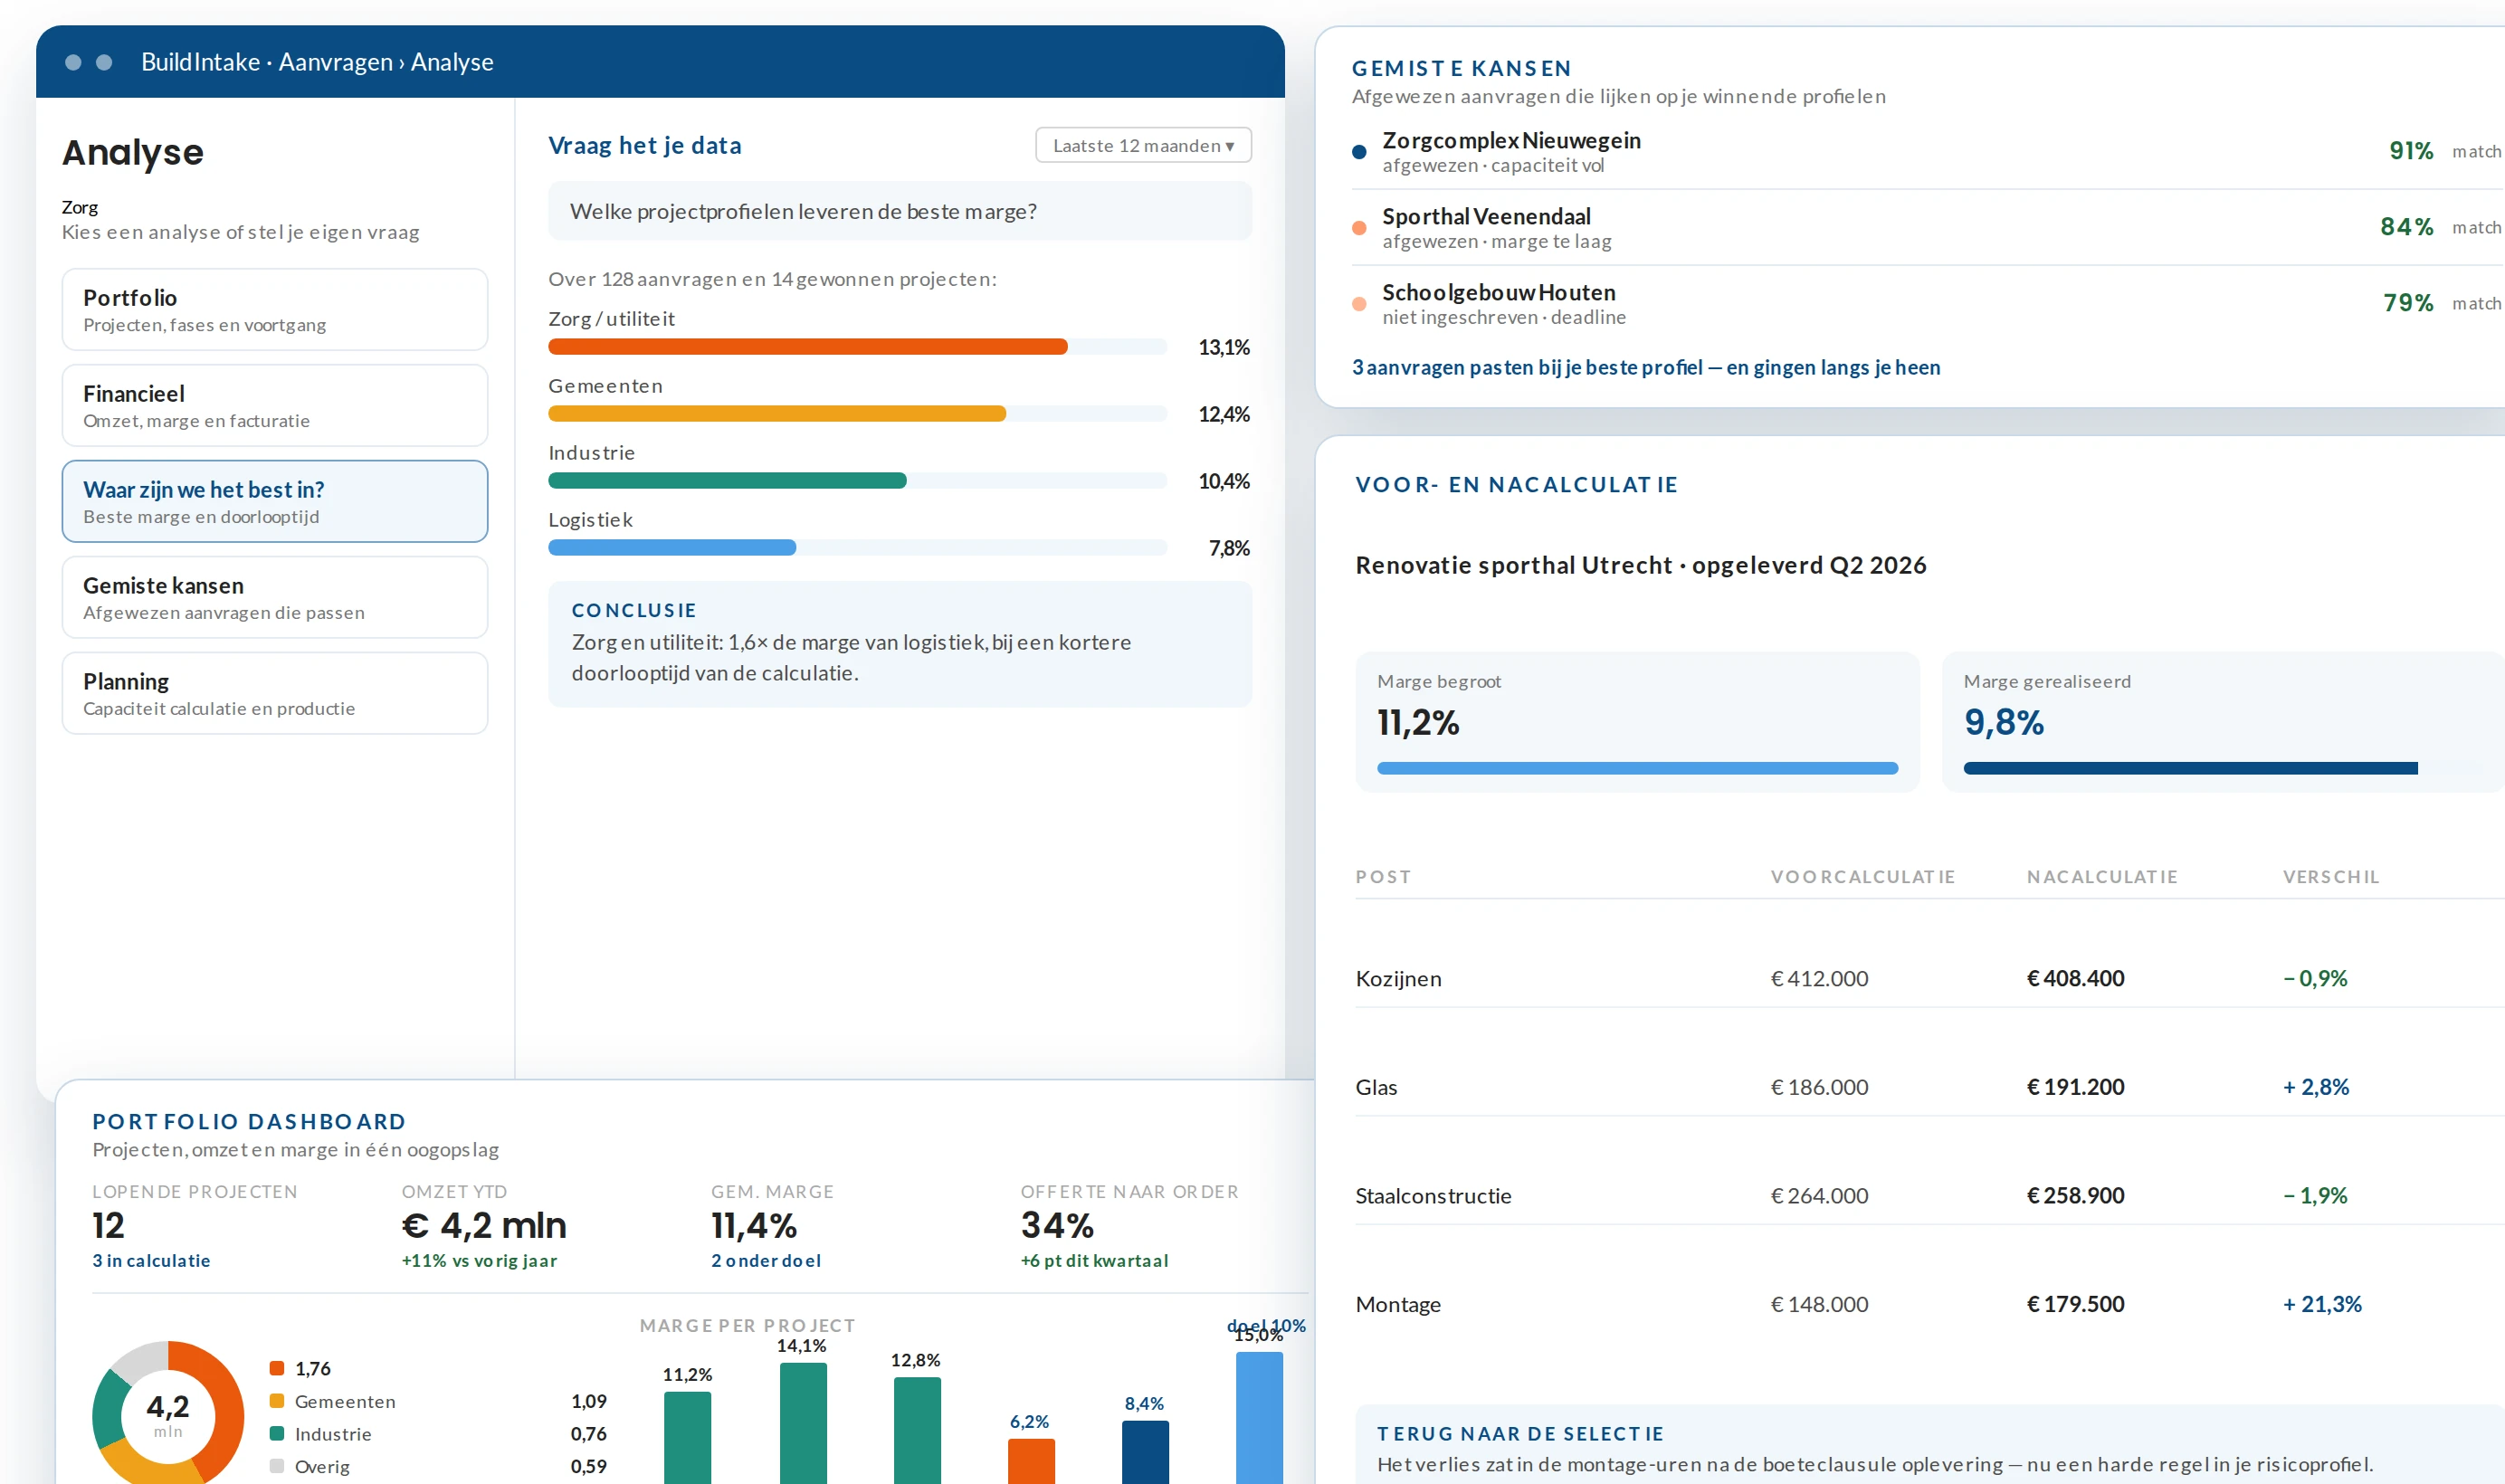Click Omzet YTD € 4,2 mln

tap(484, 1225)
